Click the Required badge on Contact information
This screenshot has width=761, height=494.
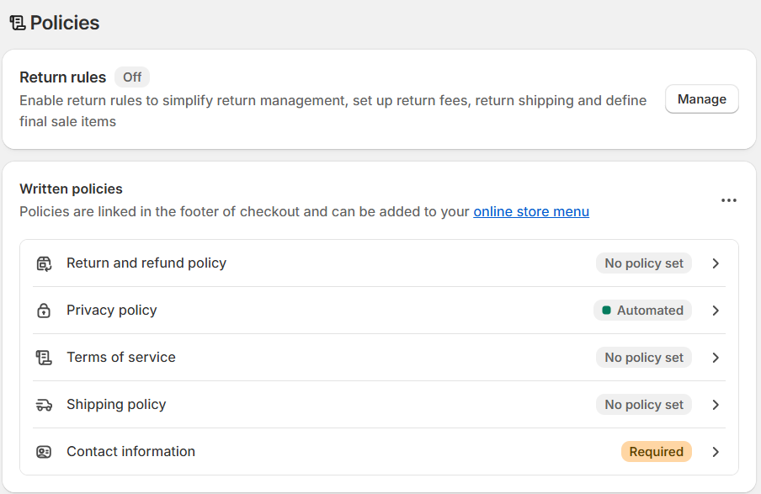coord(657,451)
